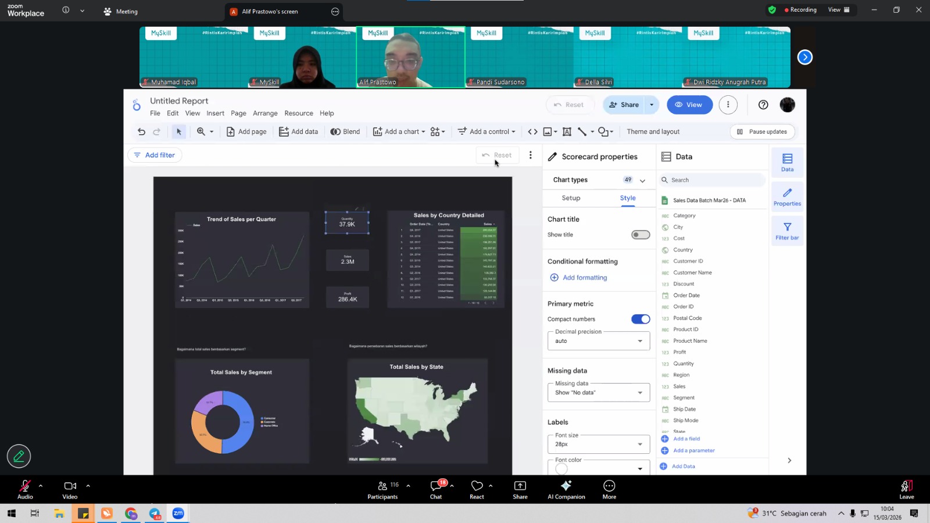Click the embed URL code icon
The image size is (930, 523).
[x=532, y=132]
